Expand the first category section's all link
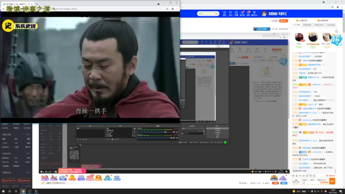 click(x=28, y=135)
